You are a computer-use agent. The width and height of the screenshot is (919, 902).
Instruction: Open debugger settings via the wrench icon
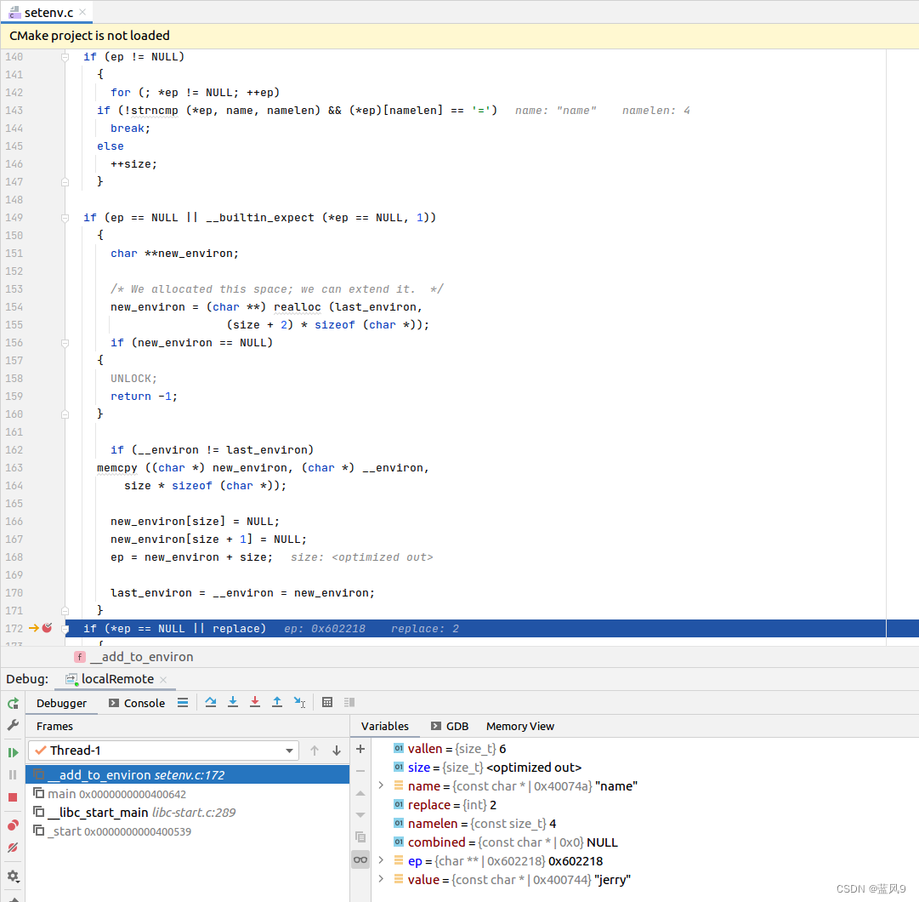pyautogui.click(x=13, y=726)
